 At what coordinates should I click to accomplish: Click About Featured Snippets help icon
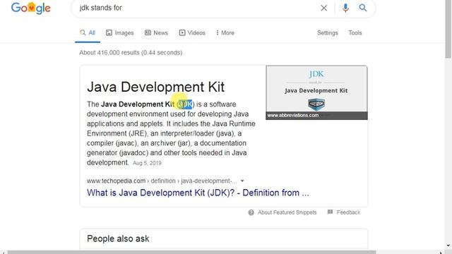(251, 212)
